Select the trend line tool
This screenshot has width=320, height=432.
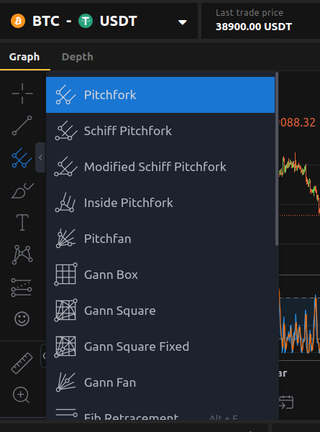[22, 126]
